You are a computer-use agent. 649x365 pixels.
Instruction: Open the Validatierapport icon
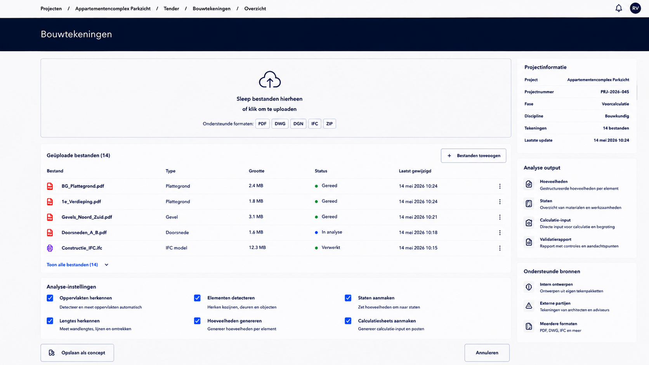tap(529, 242)
